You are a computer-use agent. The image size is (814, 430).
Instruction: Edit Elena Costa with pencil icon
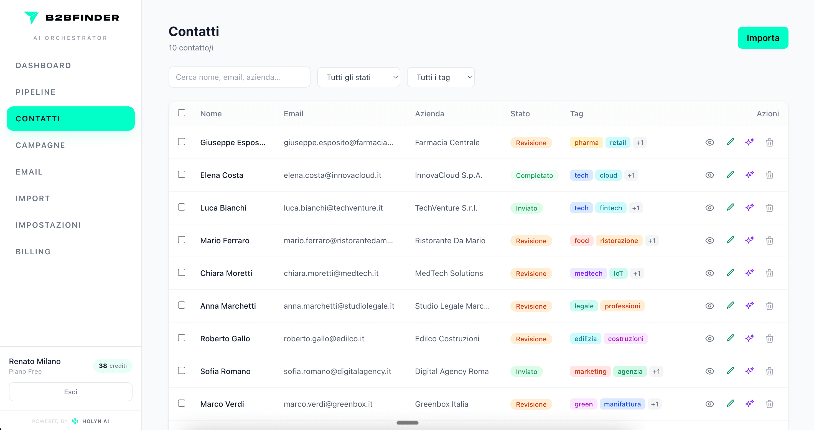(730, 175)
